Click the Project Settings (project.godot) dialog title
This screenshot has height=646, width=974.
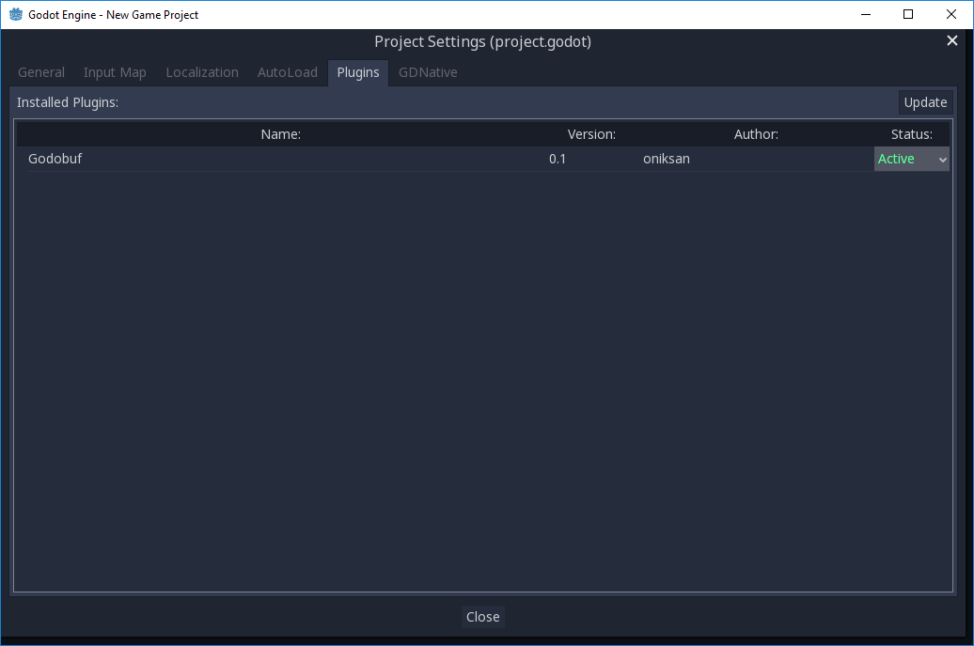tap(482, 41)
